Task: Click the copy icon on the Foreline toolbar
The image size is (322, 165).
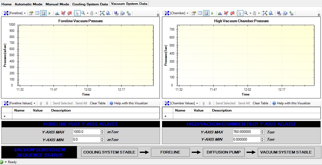Action: [x=122, y=13]
